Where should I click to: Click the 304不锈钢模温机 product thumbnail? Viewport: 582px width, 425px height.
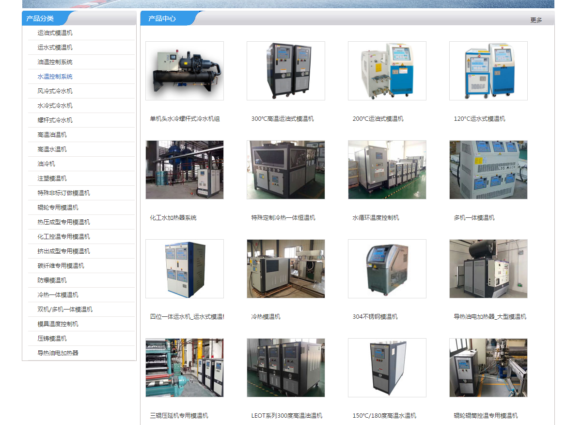point(387,269)
